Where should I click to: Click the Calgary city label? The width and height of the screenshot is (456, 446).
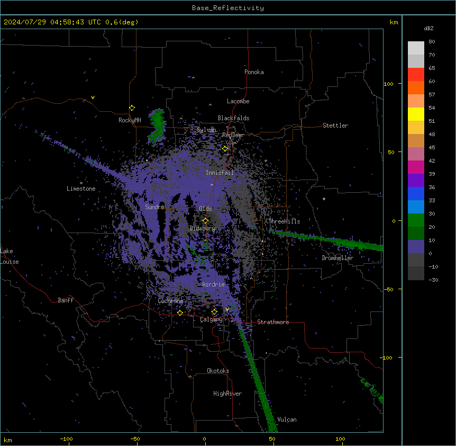pos(211,319)
